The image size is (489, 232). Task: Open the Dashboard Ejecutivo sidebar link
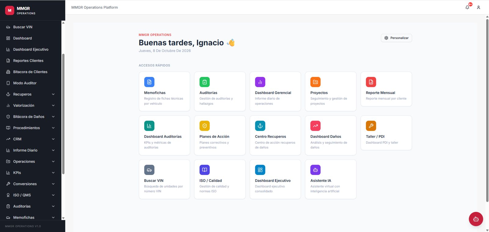31,49
